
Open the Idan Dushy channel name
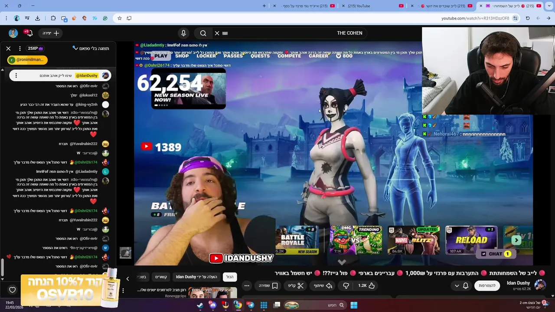tap(518, 283)
